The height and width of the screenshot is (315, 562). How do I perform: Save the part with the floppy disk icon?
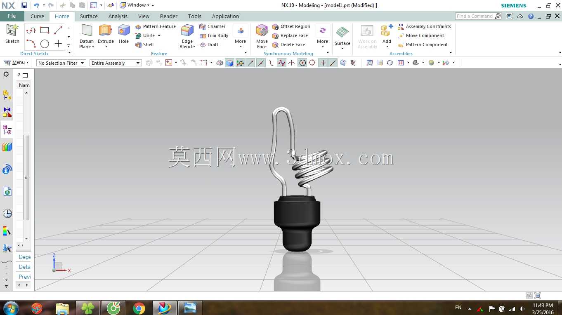pyautogui.click(x=24, y=5)
